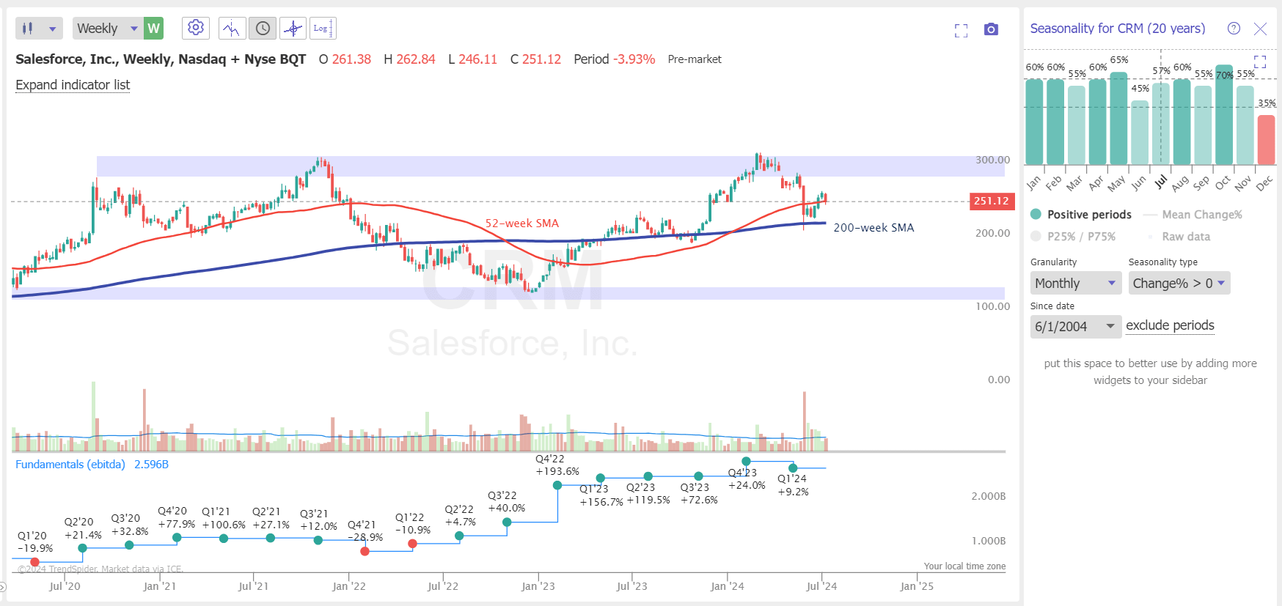Select the May 65% seasonality bar
This screenshot has height=606, width=1282.
click(x=1118, y=118)
